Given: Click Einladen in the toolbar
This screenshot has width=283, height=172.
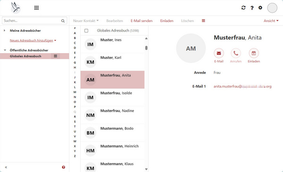Looking at the screenshot, I should 167,21.
